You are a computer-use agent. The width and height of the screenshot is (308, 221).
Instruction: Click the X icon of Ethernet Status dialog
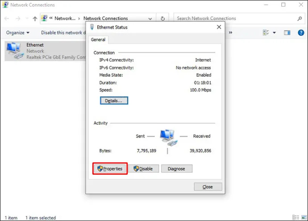click(x=219, y=27)
